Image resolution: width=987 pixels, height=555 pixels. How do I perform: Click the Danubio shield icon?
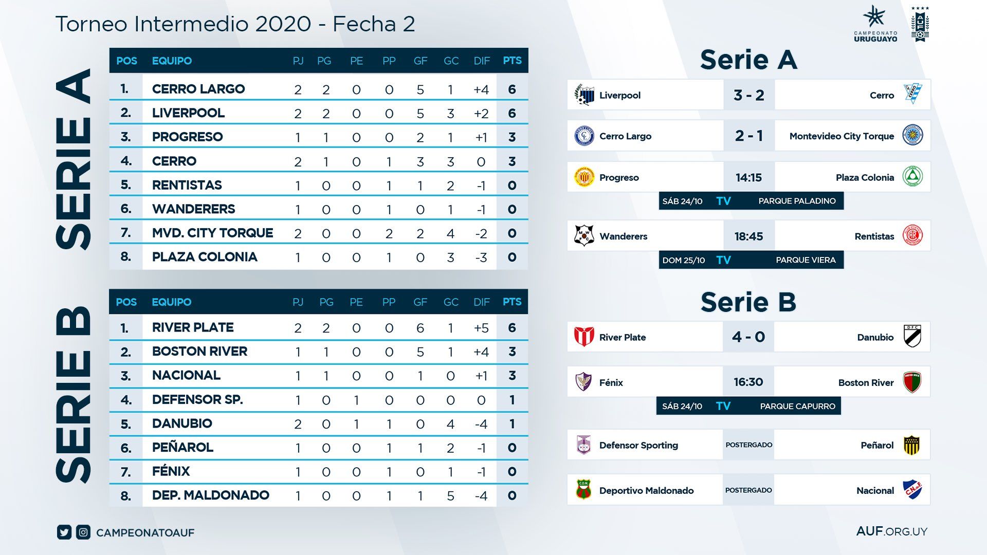click(912, 336)
